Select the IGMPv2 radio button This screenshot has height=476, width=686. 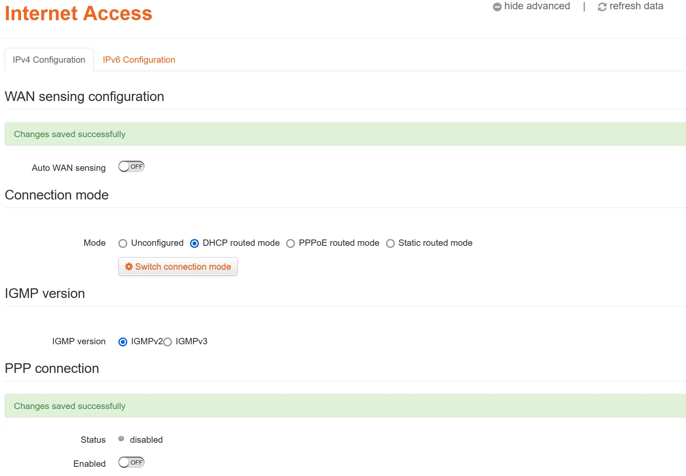[123, 342]
